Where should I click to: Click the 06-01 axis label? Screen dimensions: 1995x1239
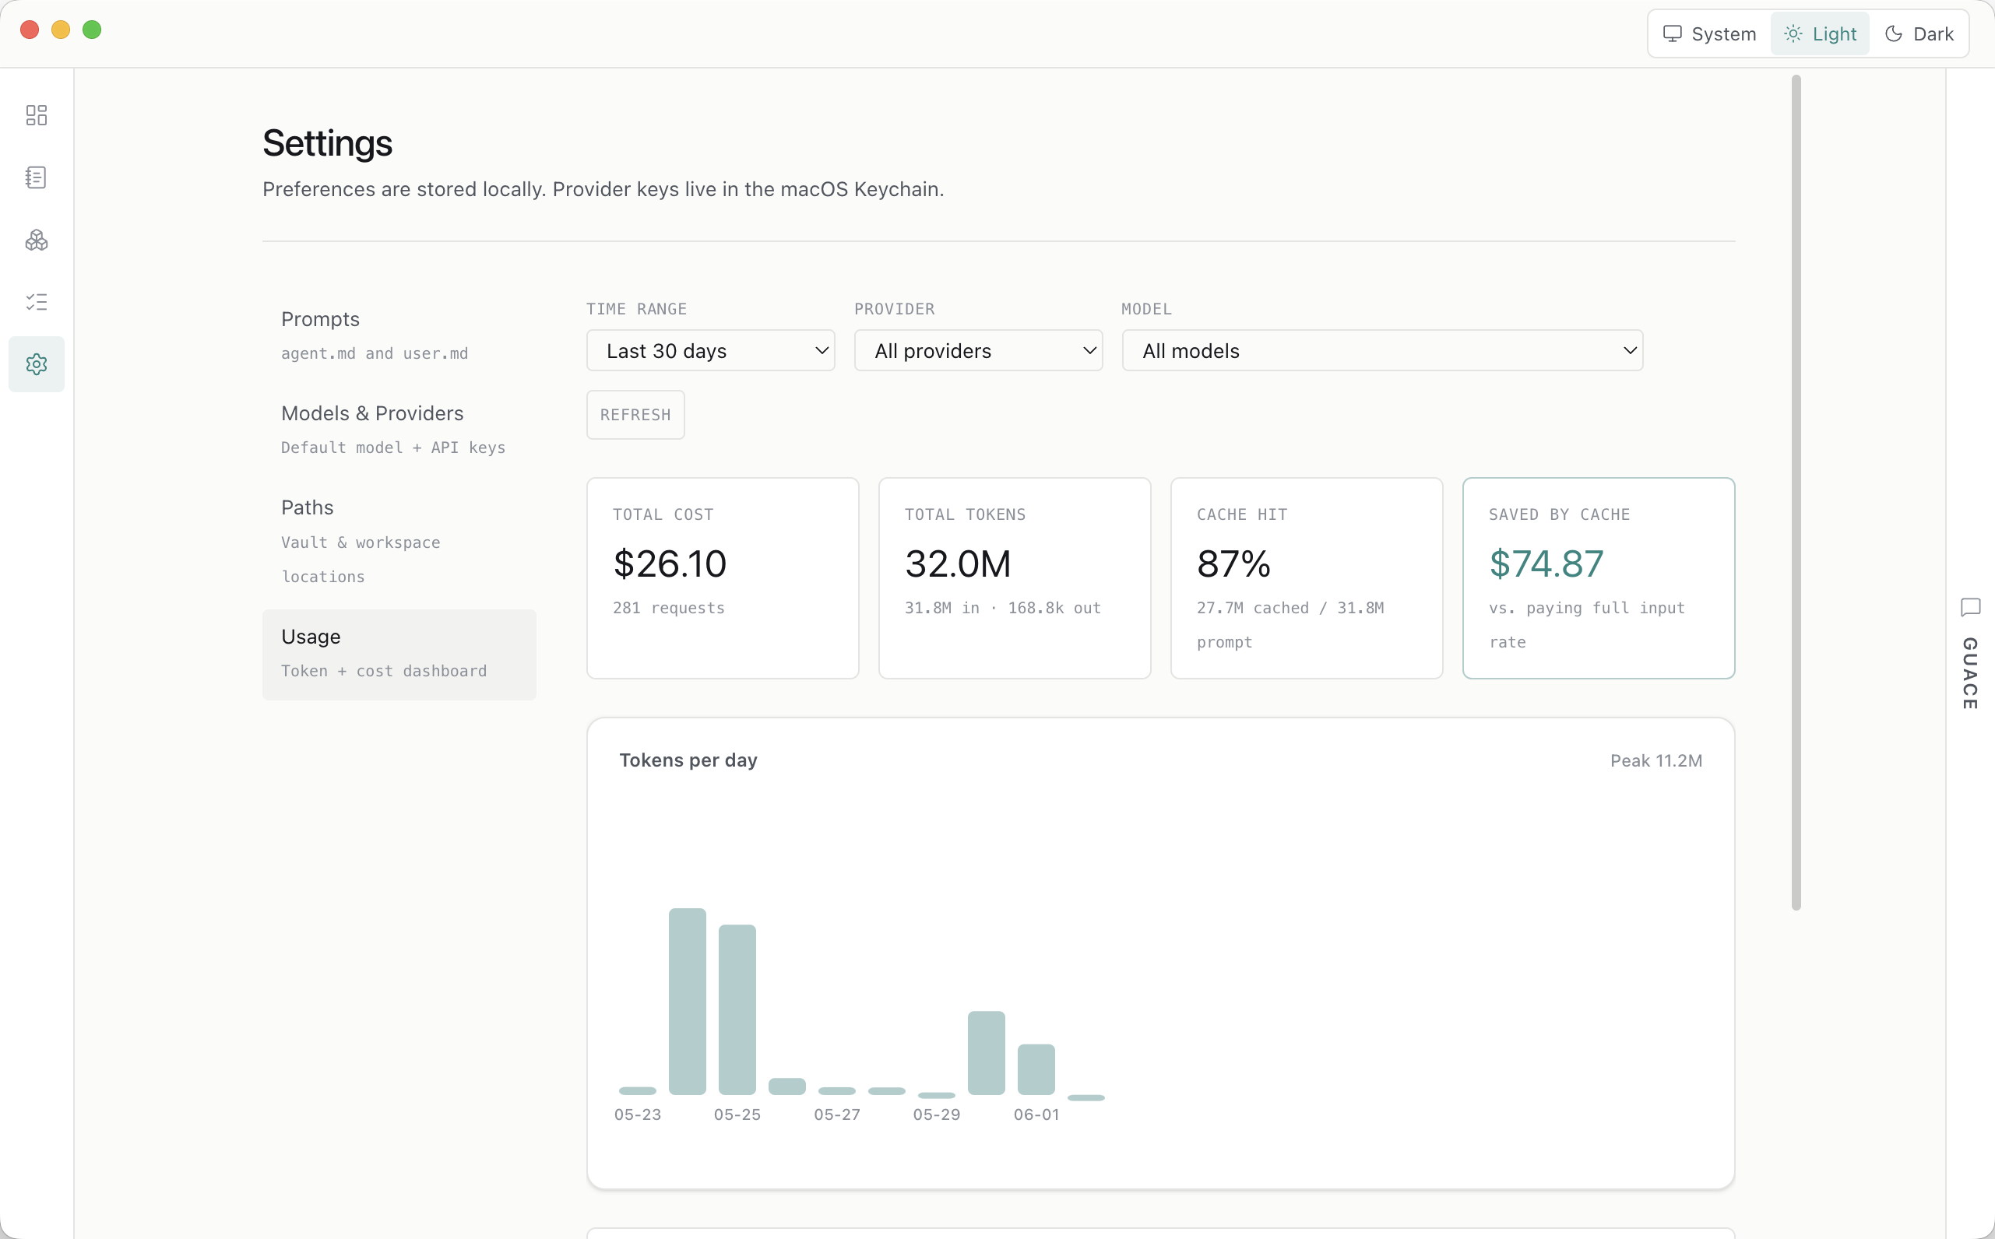click(1036, 1114)
